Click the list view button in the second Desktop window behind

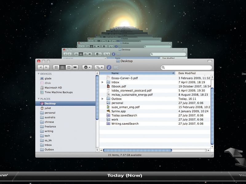[81, 54]
